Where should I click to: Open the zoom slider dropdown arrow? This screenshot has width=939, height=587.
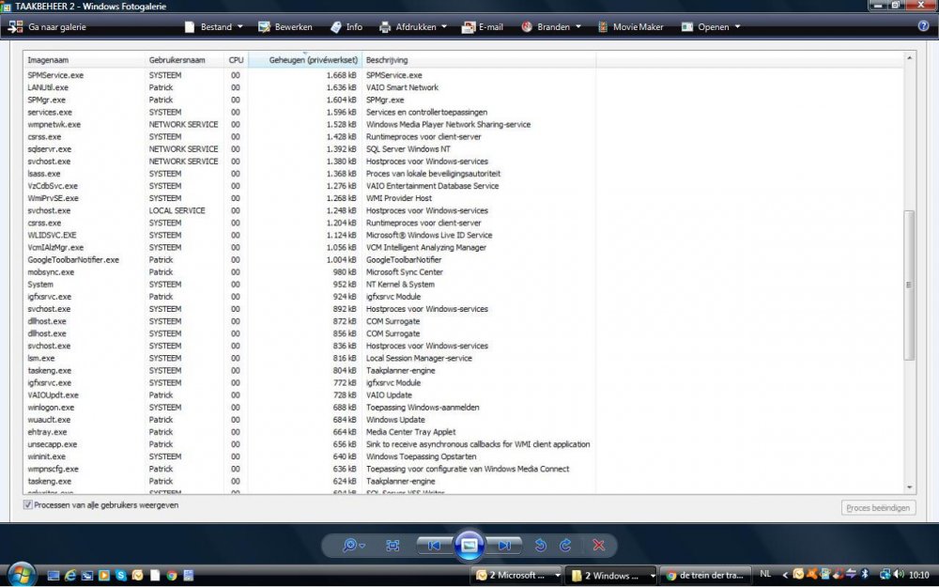tap(362, 546)
